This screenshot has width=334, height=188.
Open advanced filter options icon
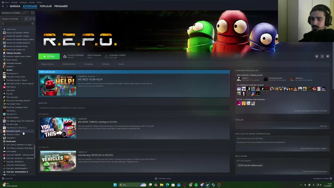click(33, 24)
